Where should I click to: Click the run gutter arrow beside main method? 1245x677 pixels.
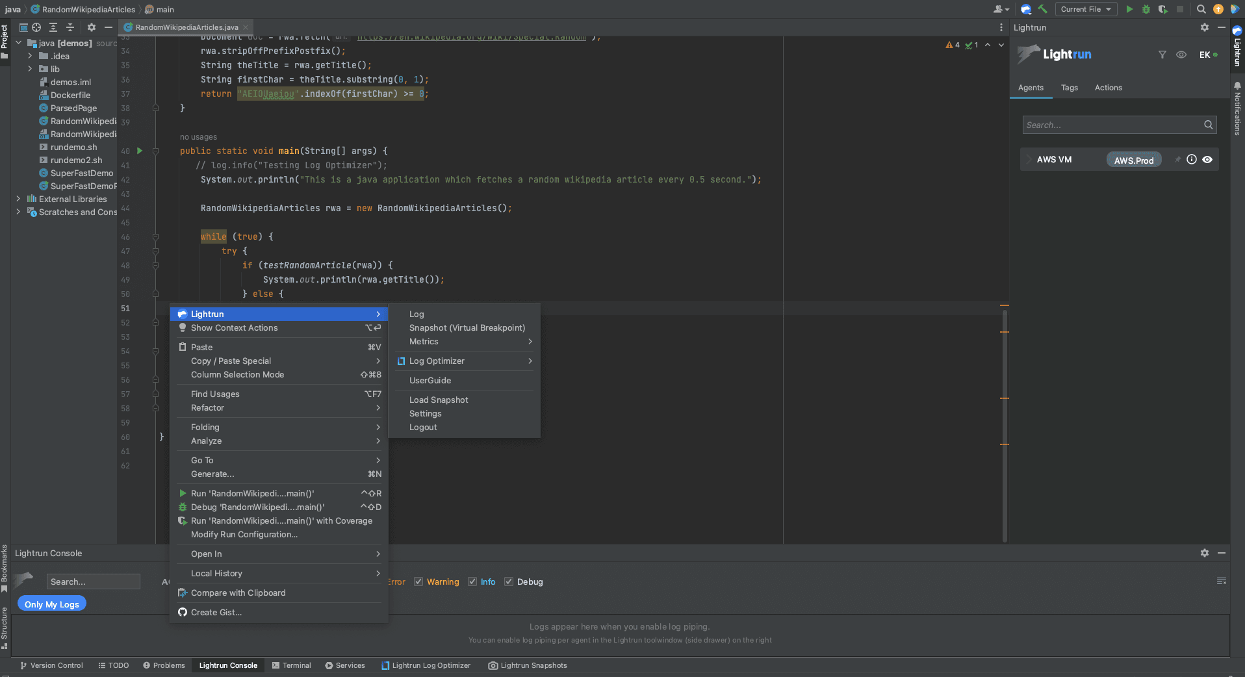pyautogui.click(x=139, y=151)
